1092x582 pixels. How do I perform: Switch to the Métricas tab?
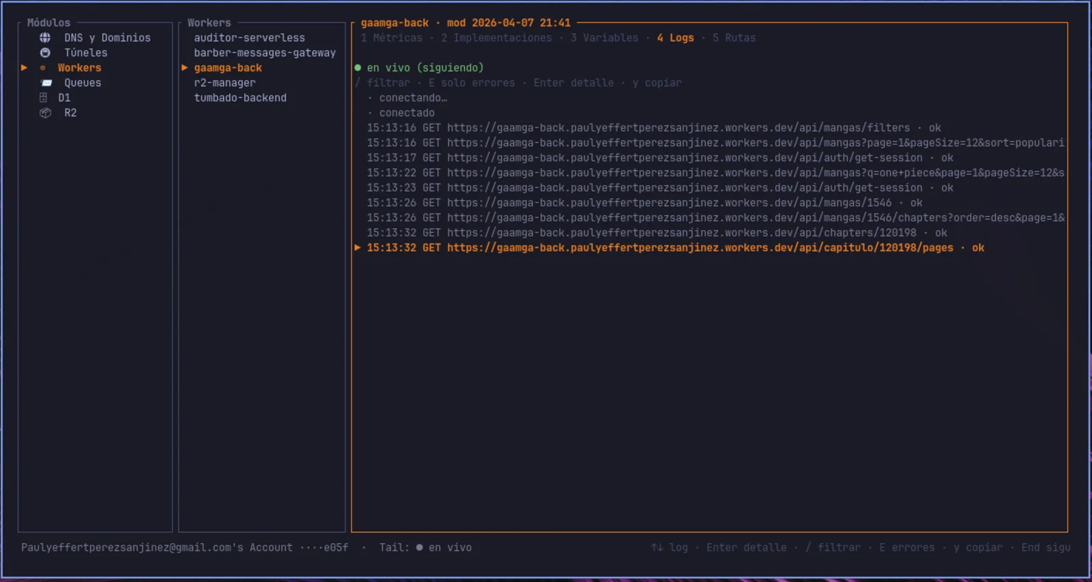click(x=392, y=38)
